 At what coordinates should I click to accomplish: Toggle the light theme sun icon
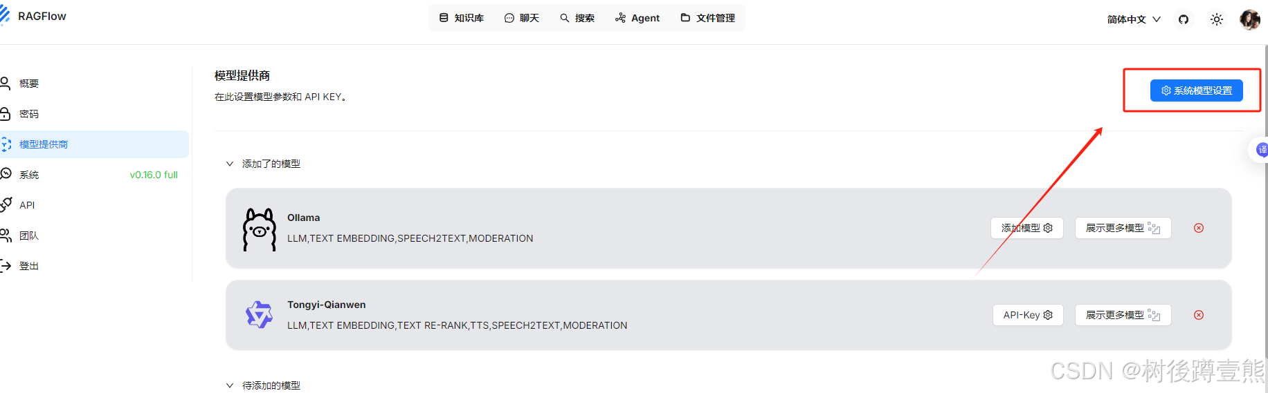pyautogui.click(x=1217, y=19)
